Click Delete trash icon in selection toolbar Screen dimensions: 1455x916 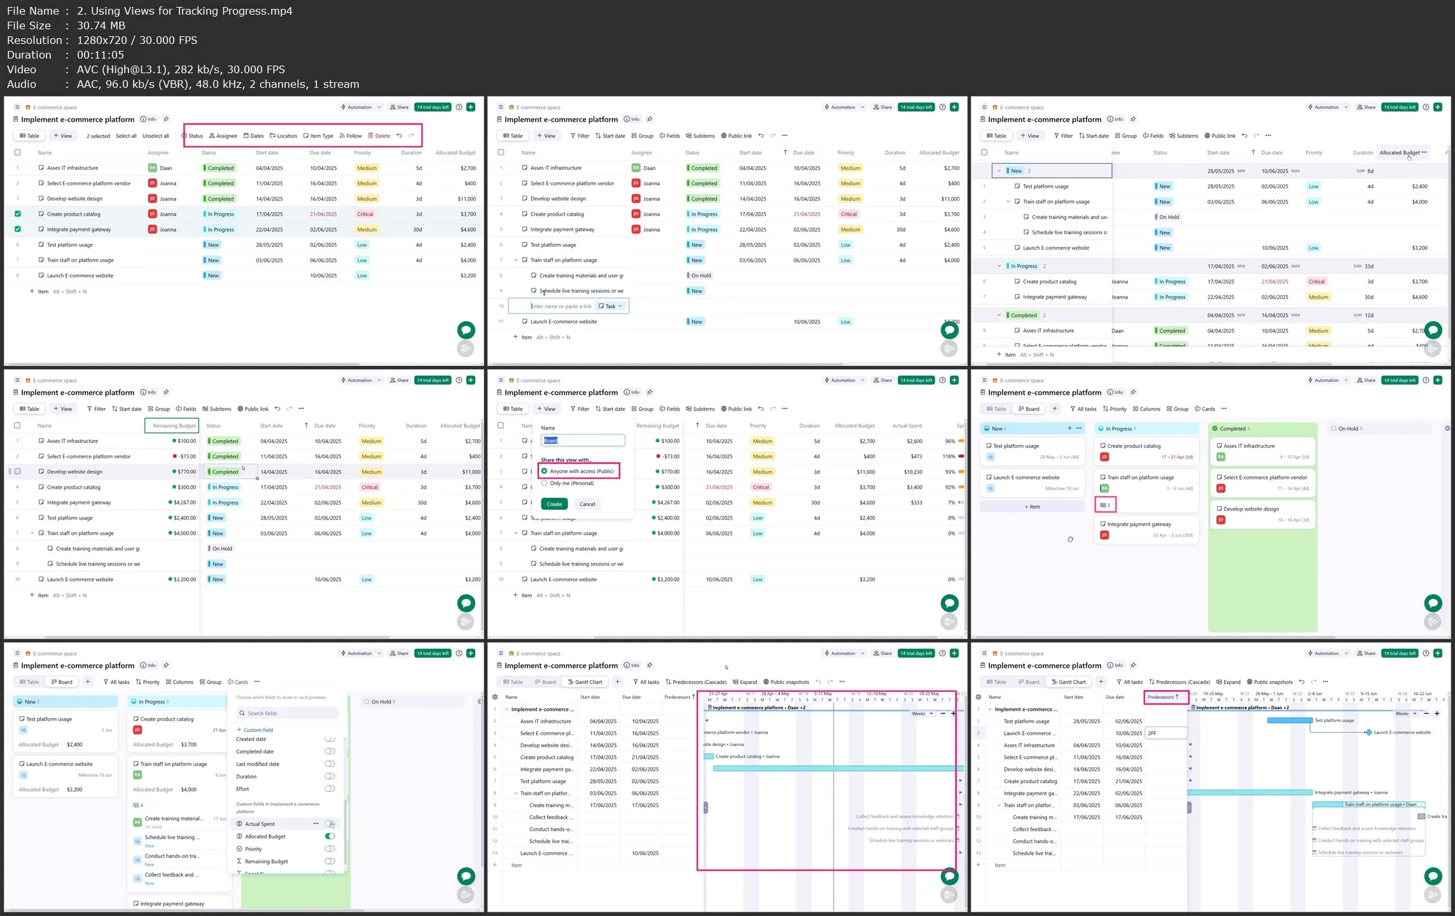[370, 136]
